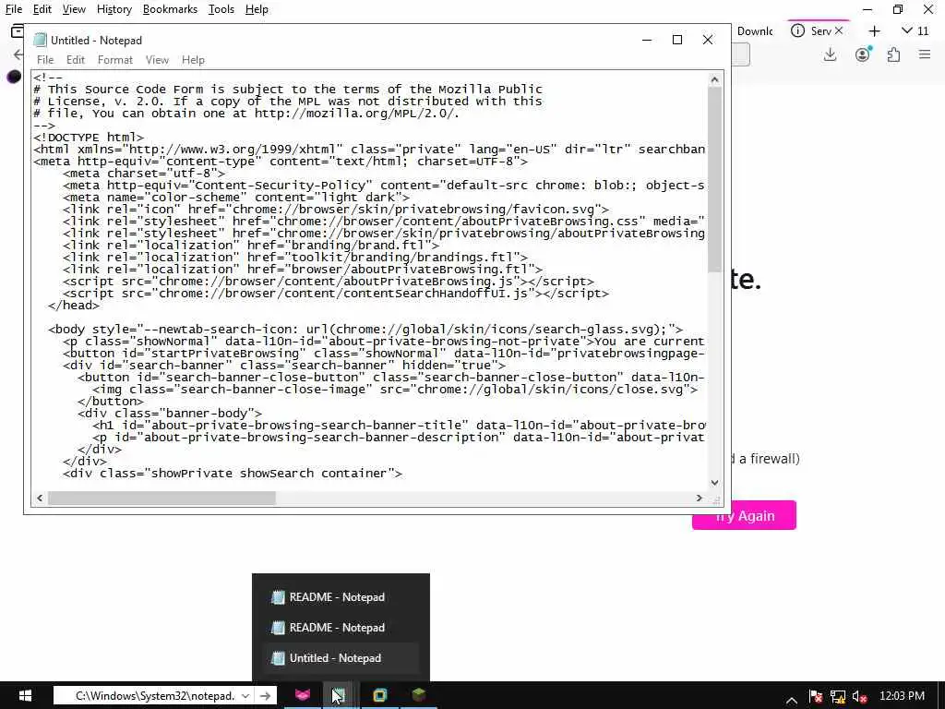Click the '</head>' line in Notepad
The width and height of the screenshot is (945, 709).
[74, 306]
